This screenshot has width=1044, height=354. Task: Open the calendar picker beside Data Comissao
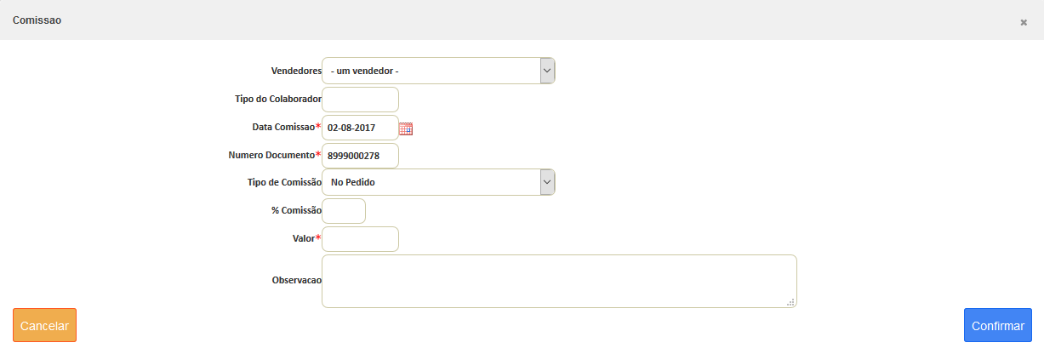(406, 128)
